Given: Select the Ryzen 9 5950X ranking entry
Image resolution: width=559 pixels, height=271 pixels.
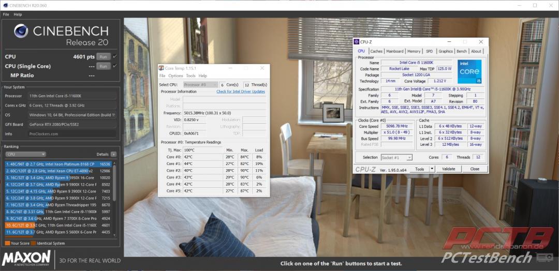Looking at the screenshot, I should tap(58, 178).
